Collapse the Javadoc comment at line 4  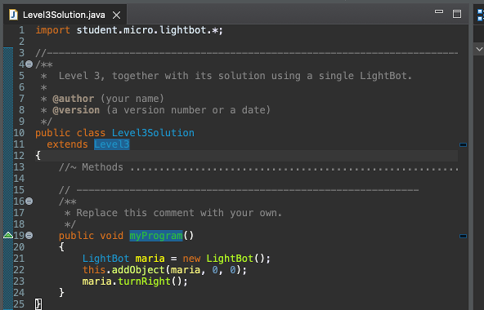click(x=29, y=64)
